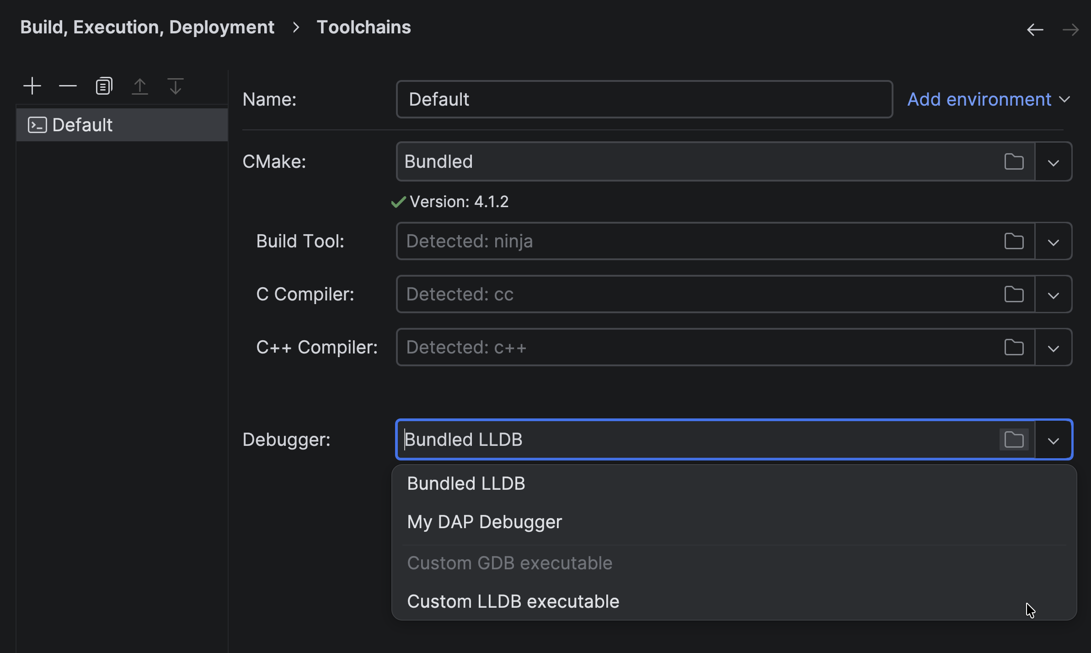Browse for a C Compiler path
Screen dimensions: 1091x653
[1014, 294]
